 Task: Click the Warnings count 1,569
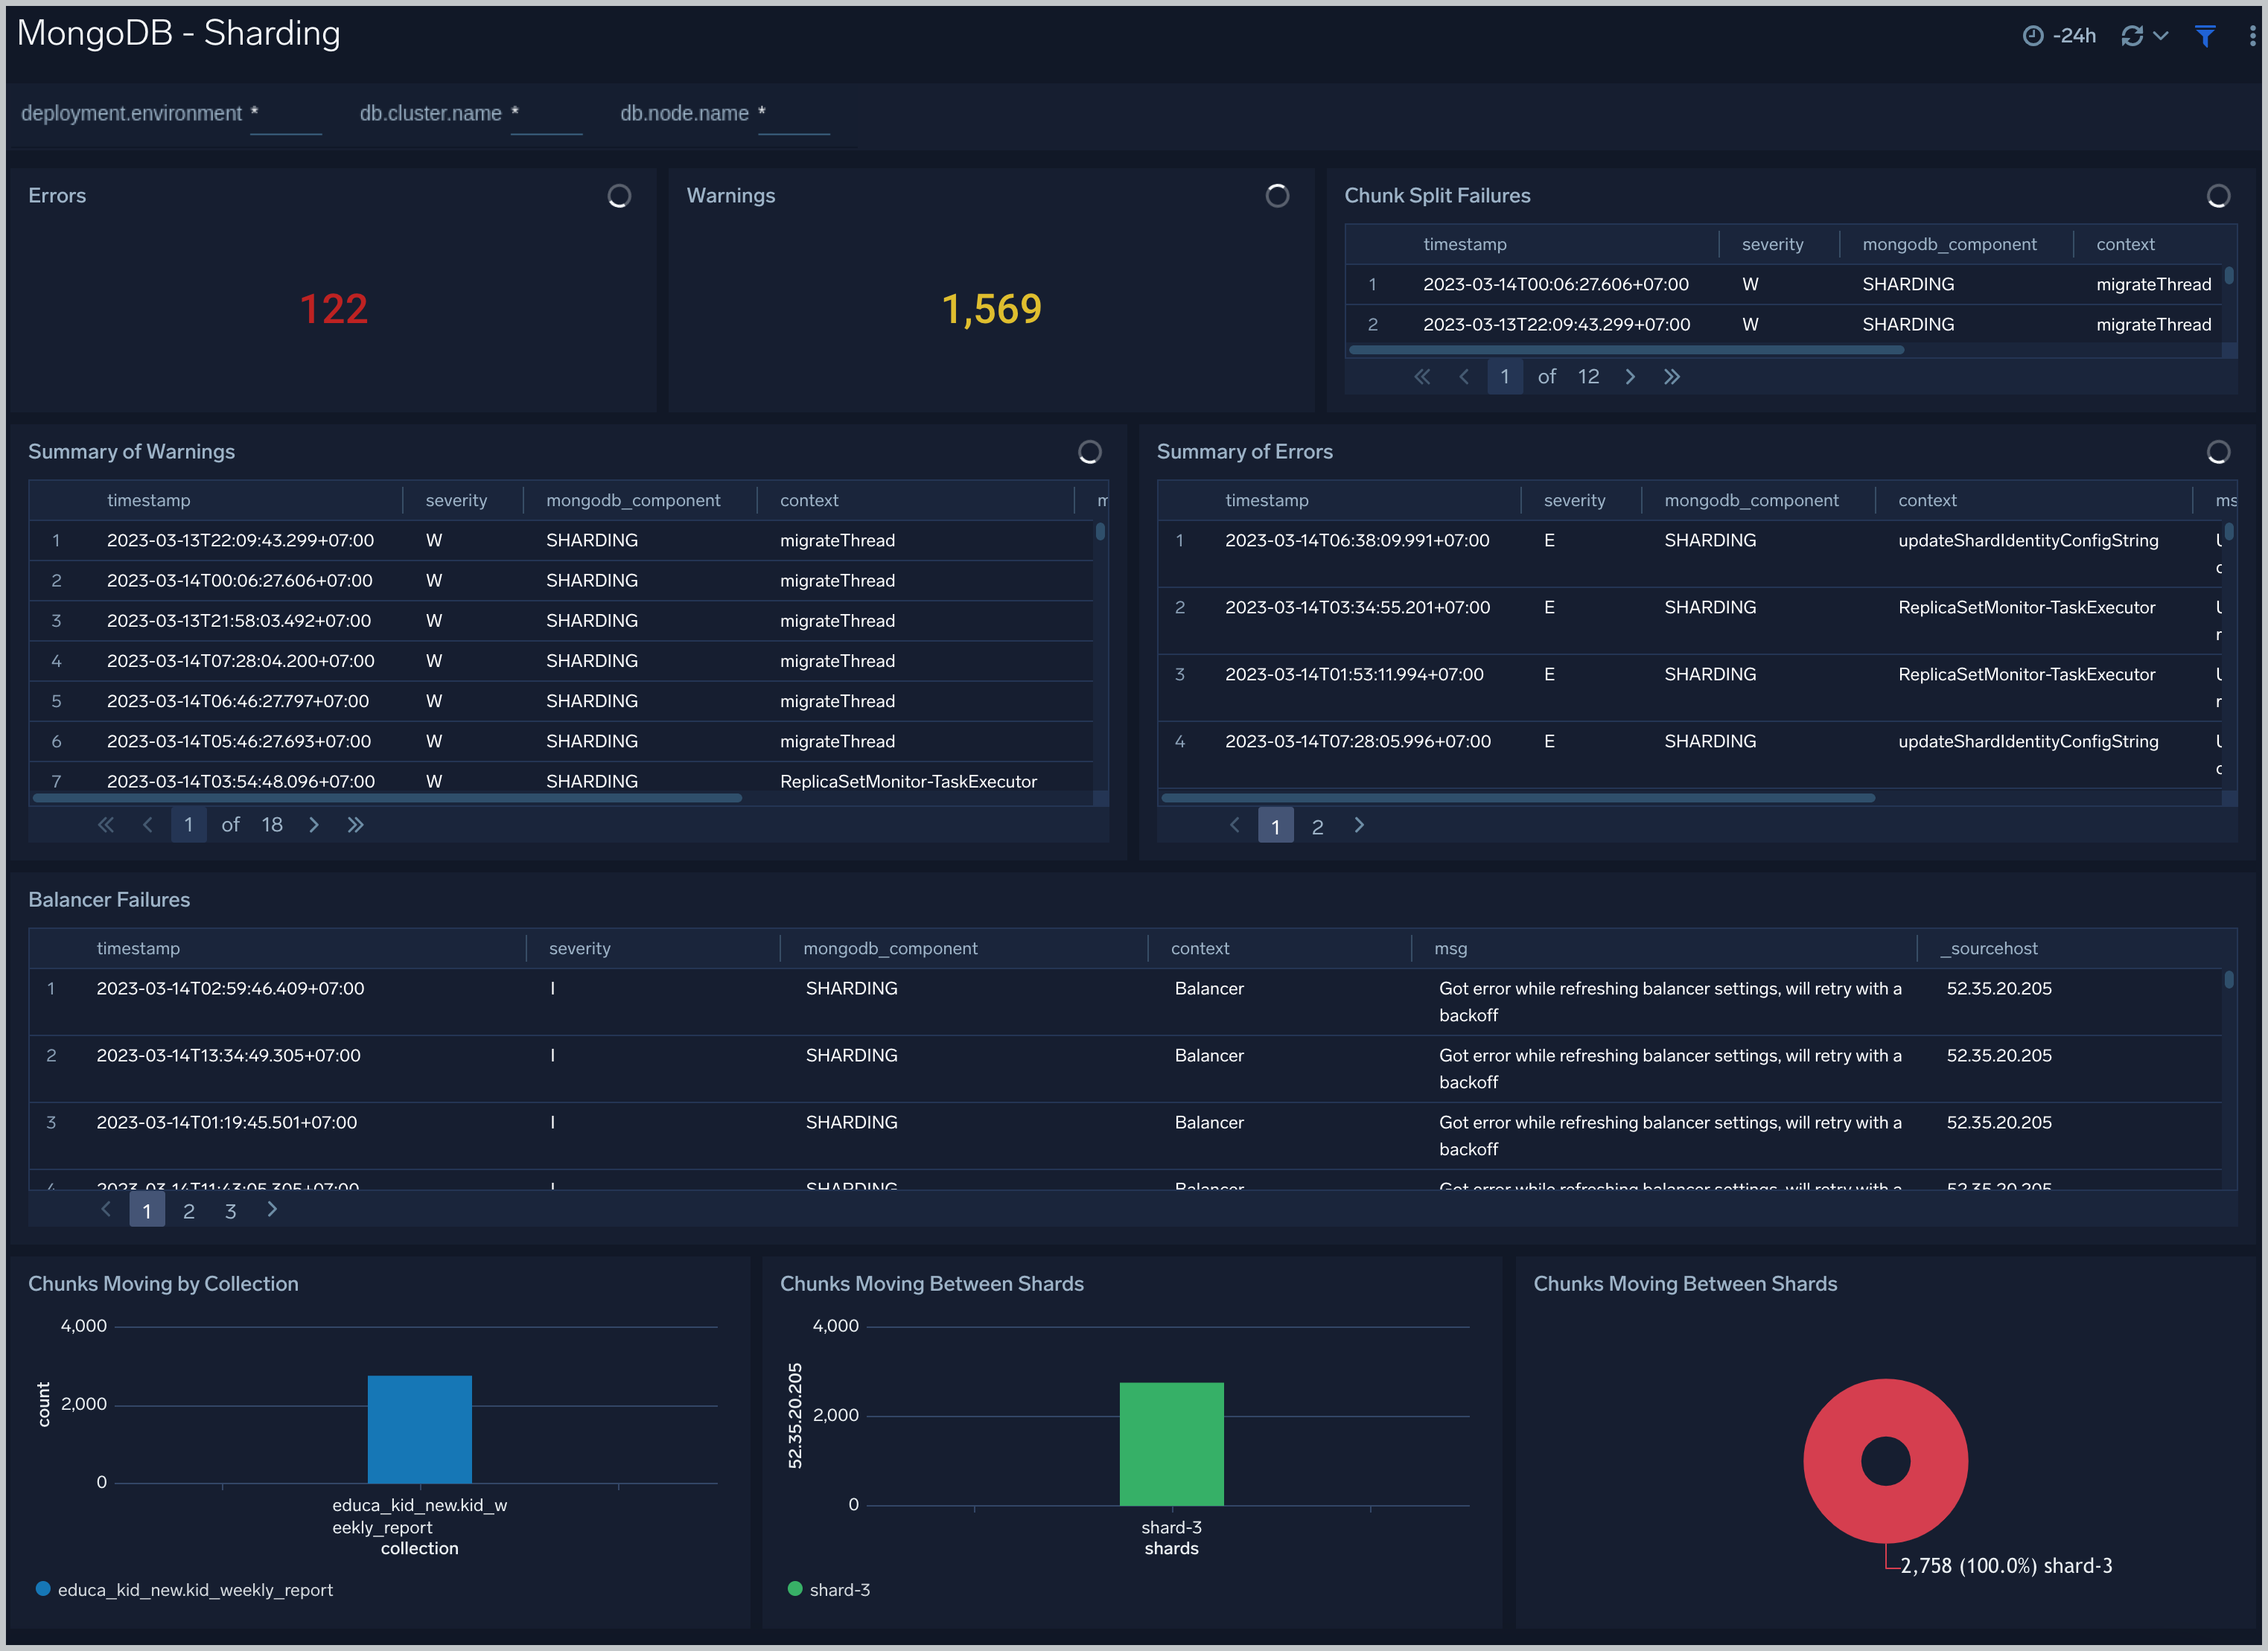point(992,309)
